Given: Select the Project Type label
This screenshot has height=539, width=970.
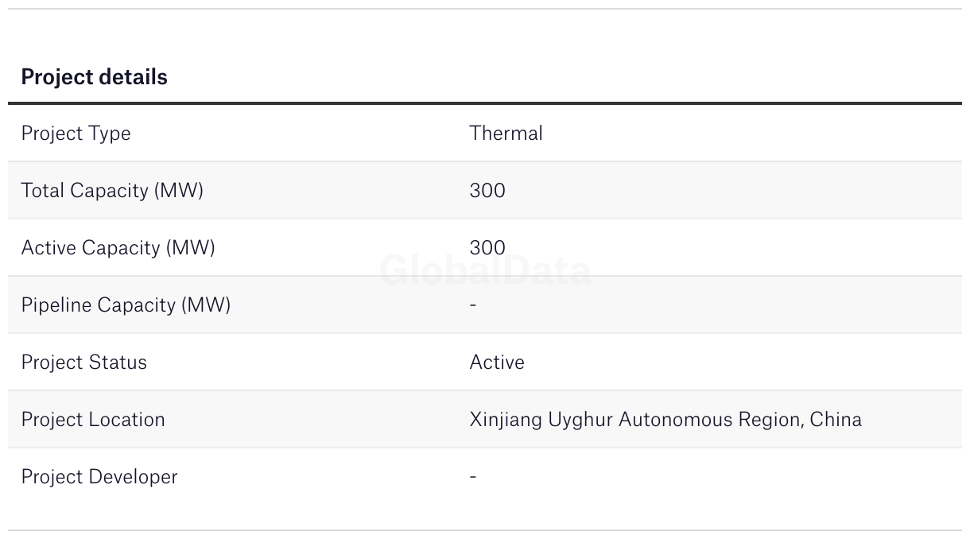Looking at the screenshot, I should click(76, 133).
